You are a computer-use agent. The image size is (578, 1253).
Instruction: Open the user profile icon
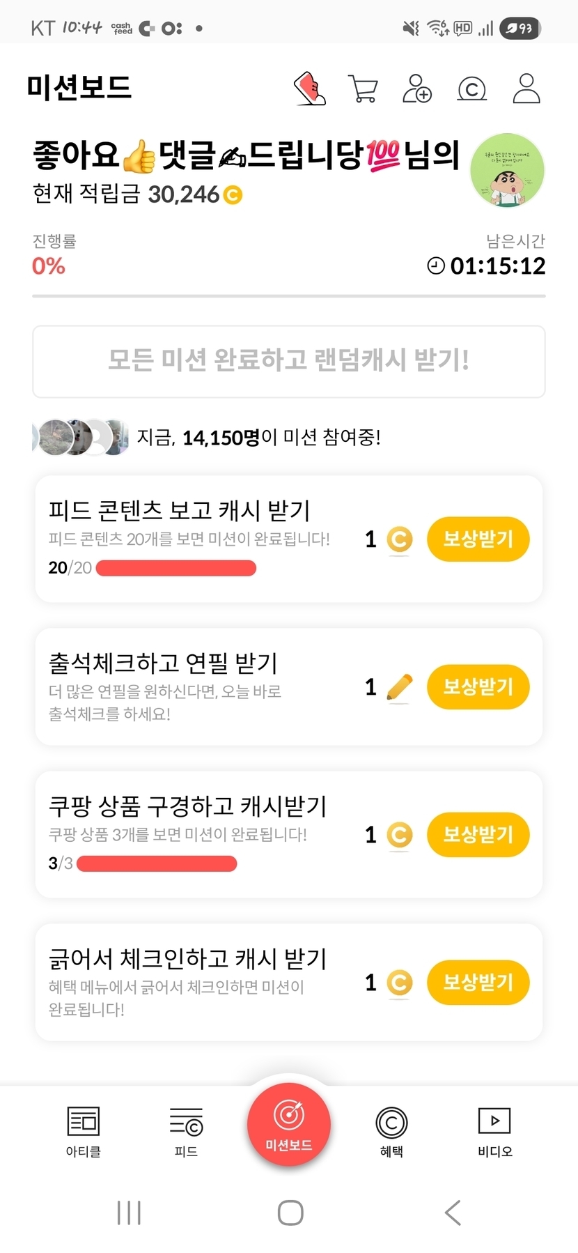tap(526, 89)
